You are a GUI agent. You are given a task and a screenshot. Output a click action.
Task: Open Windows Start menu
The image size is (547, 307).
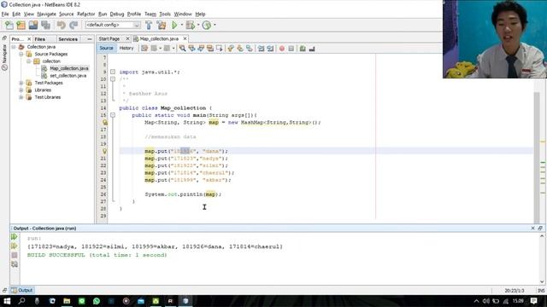point(7,301)
